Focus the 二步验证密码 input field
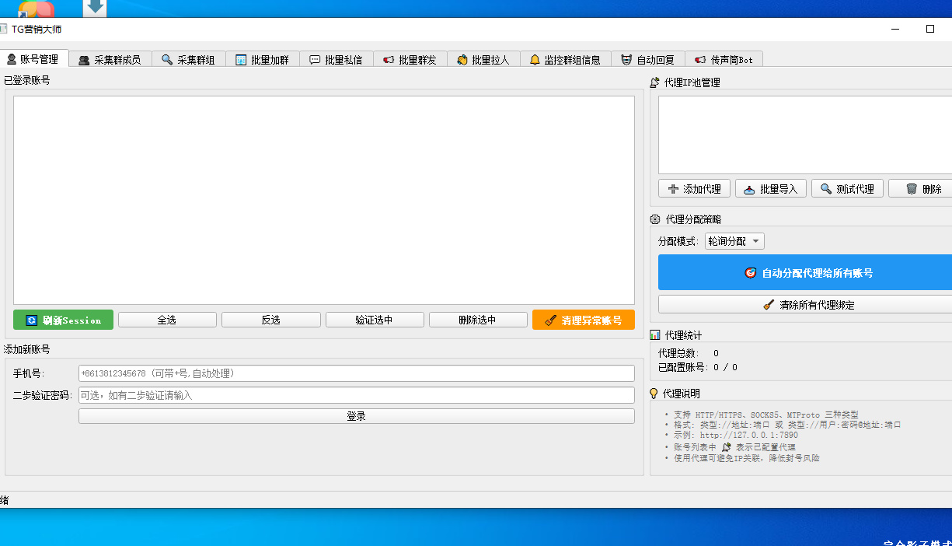Screen dimensions: 952x546 [x=356, y=395]
